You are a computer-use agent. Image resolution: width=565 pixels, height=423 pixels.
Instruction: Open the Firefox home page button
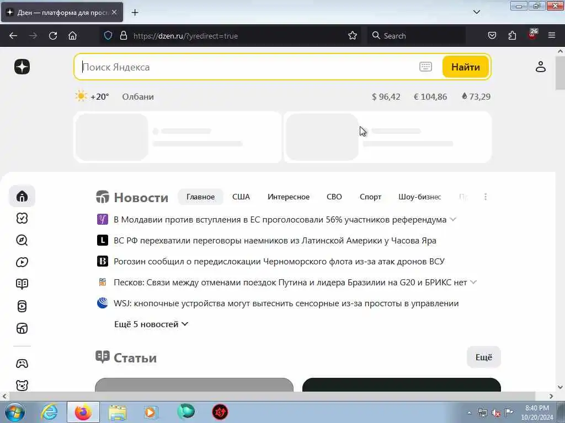72,36
